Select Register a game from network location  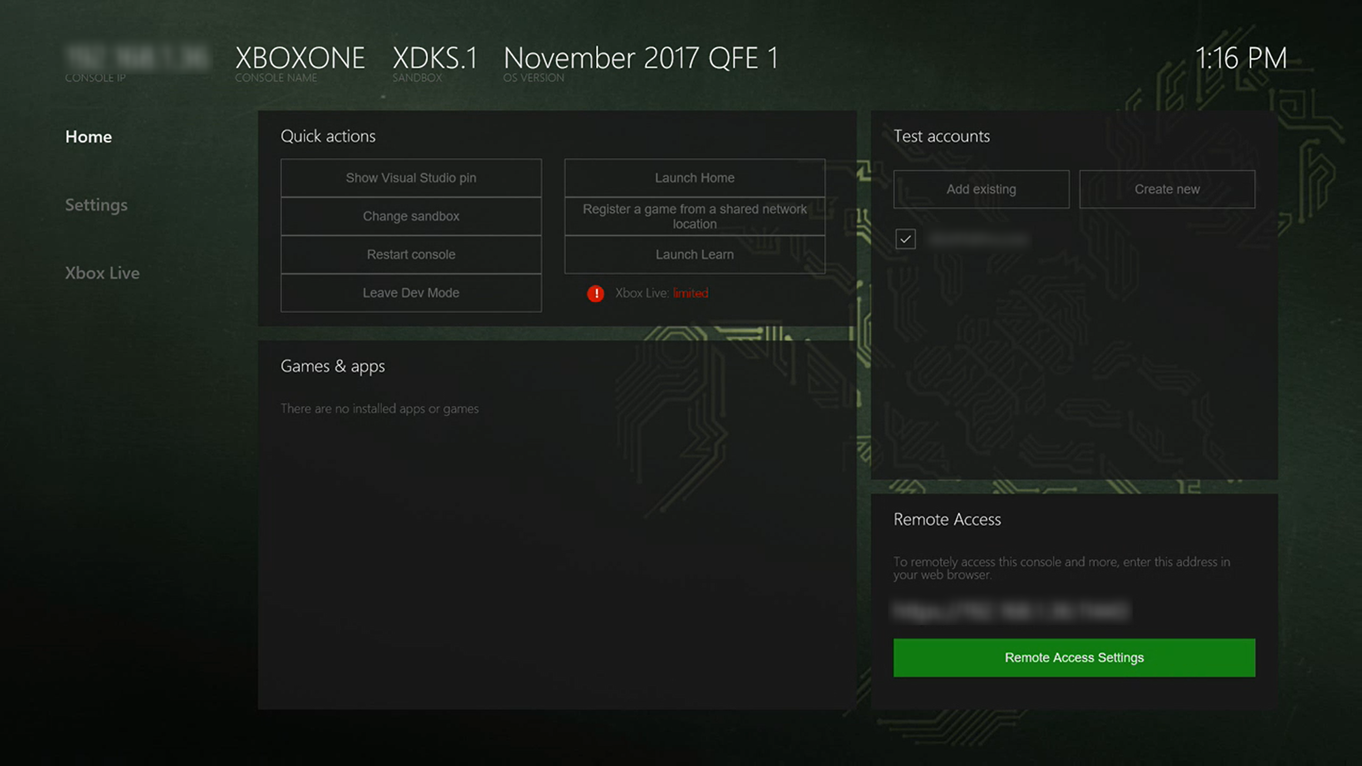tap(694, 215)
